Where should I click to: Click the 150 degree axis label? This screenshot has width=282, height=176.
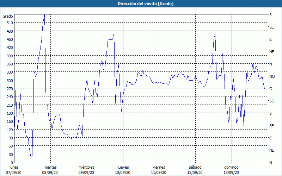(x=10, y=121)
